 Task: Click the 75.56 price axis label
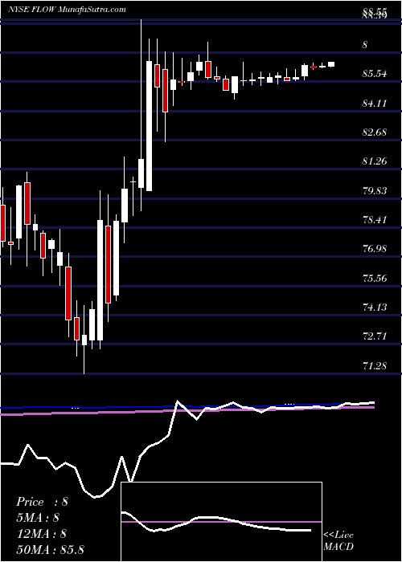click(x=375, y=278)
